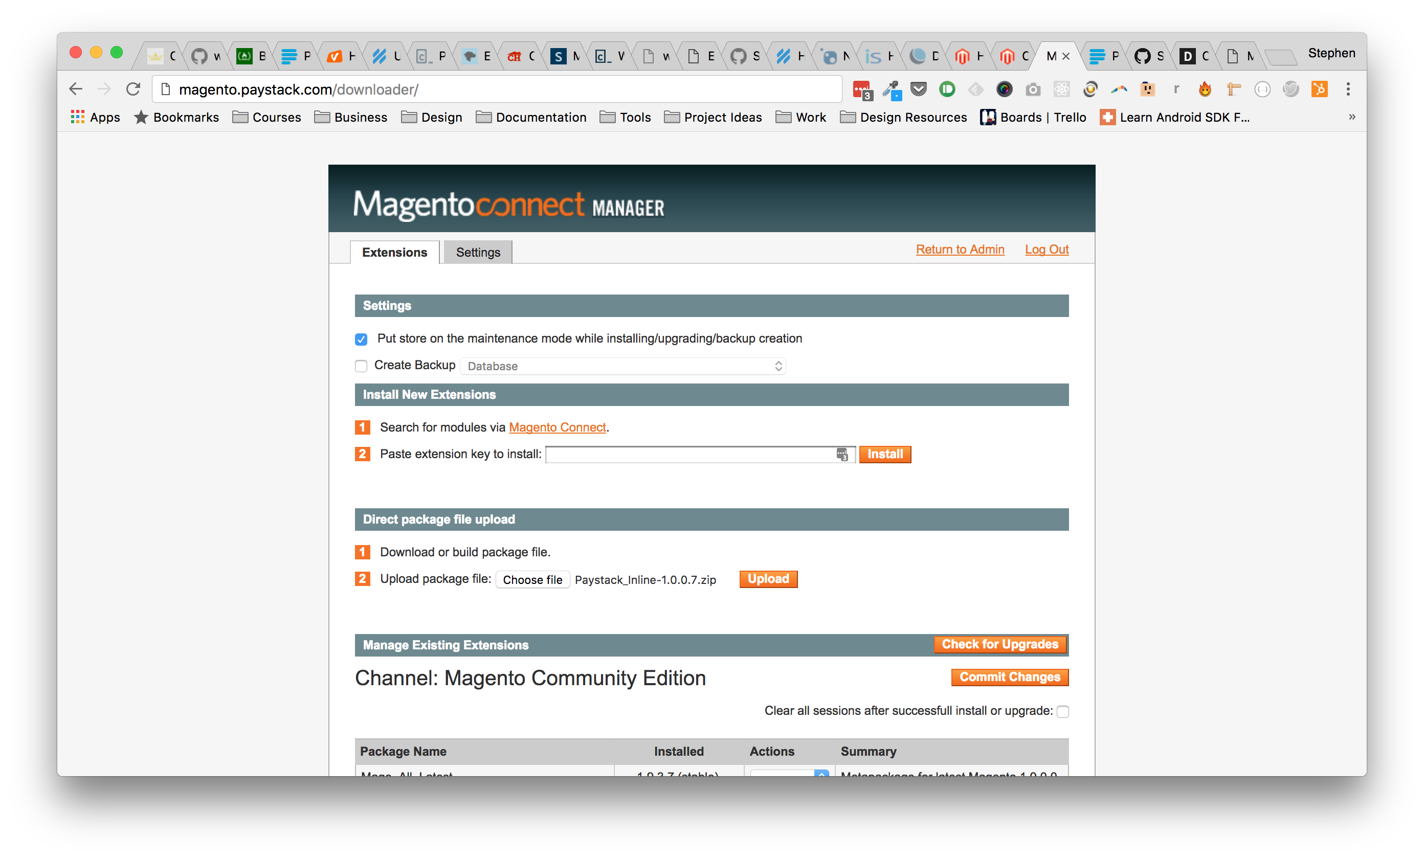Click the Commit Changes button

(x=1010, y=677)
